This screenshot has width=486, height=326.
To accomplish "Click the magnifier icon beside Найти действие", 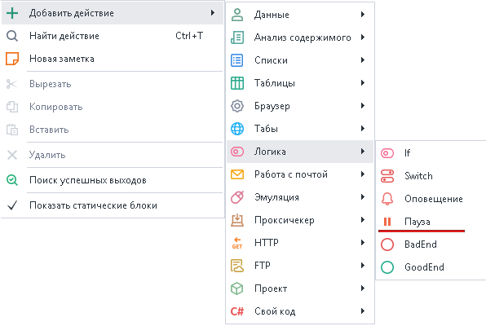I will pos(12,36).
